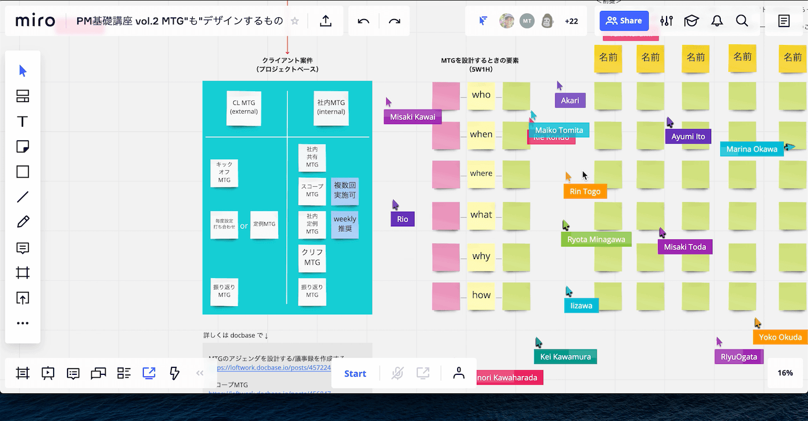Screen dimensions: 808x421
Task: Select the 'CL MTG (external)' note
Action: coord(244,108)
